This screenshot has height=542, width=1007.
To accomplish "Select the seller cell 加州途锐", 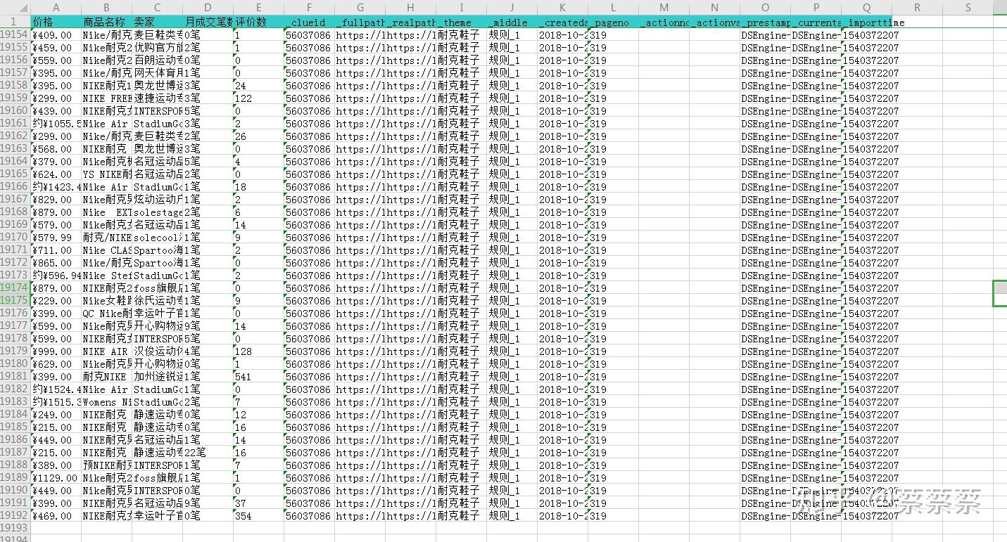I will click(158, 377).
